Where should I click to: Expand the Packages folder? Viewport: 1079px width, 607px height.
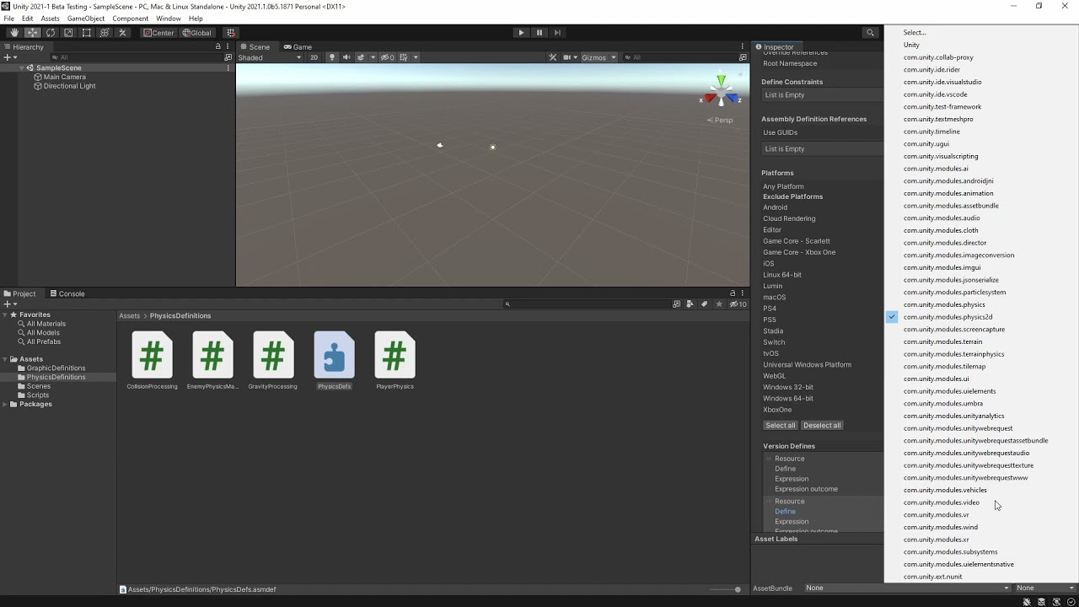click(5, 404)
